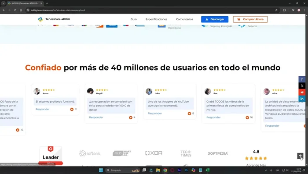Viewport: 308px width, 174px height.
Task: Click Arron's avatar picture
Action: click(x=37, y=91)
